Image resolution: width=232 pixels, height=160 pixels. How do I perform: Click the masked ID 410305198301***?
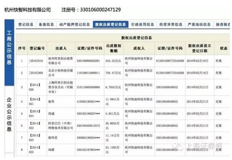(x=88, y=102)
